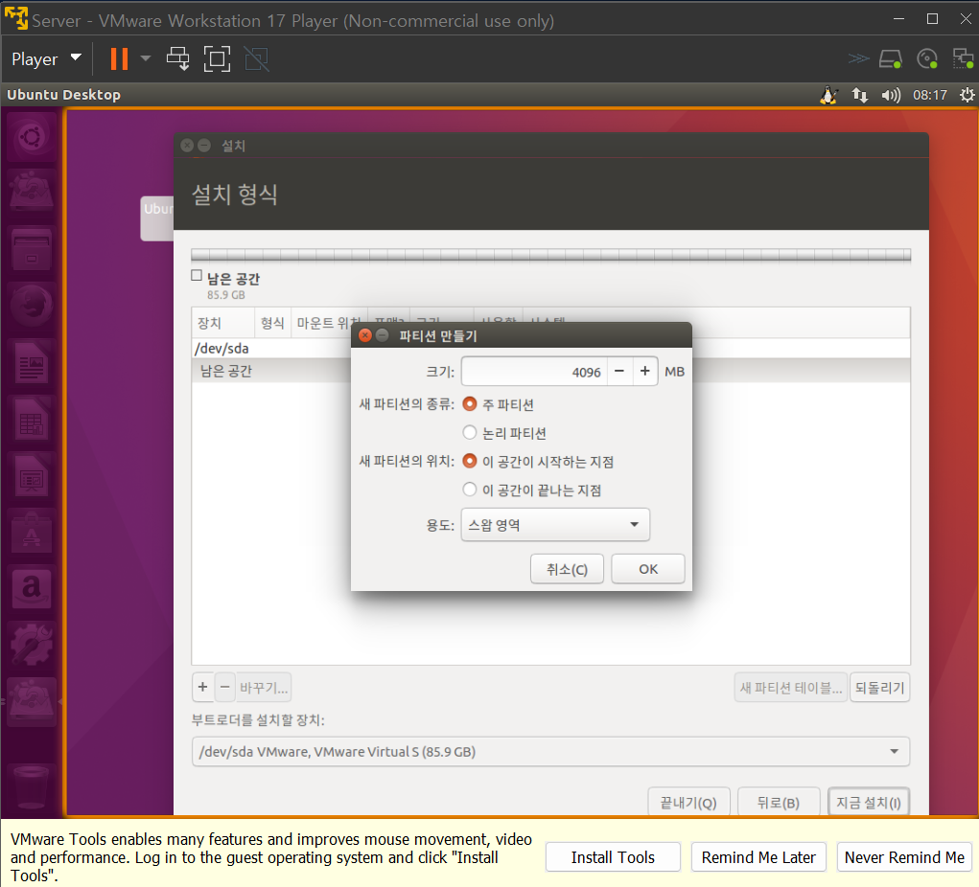Click the 바꾸기... change button
979x887 pixels.
pyautogui.click(x=264, y=688)
